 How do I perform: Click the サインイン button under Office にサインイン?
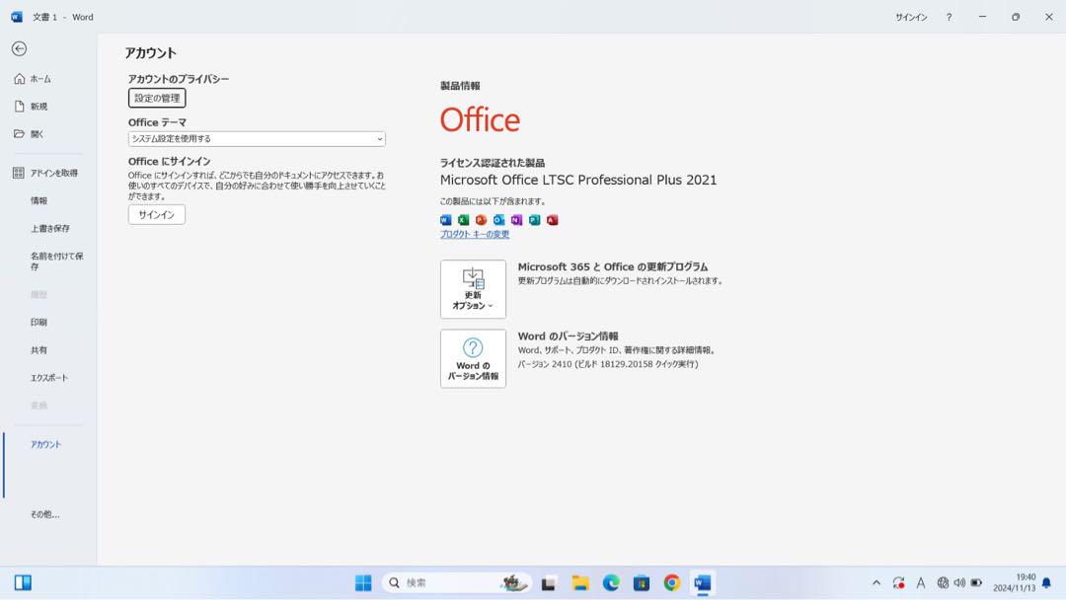pos(157,215)
